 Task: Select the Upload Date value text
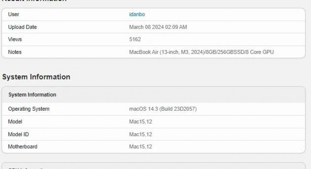pos(158,27)
